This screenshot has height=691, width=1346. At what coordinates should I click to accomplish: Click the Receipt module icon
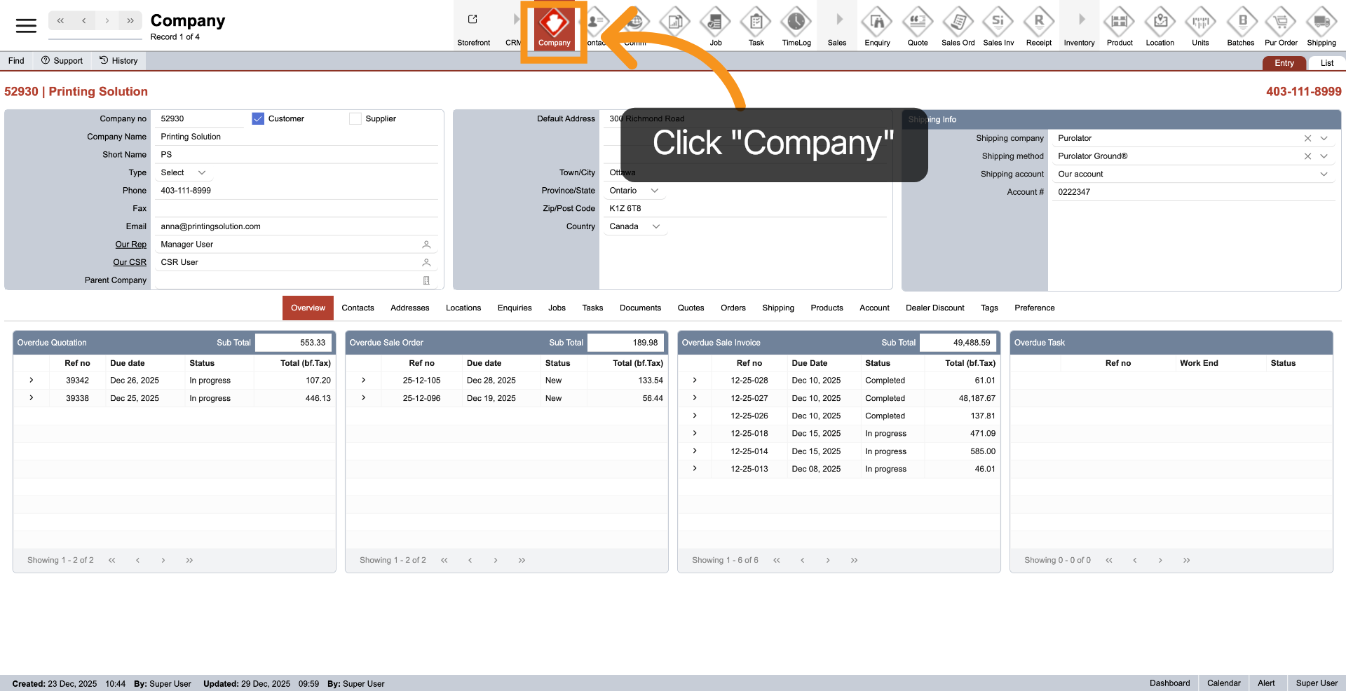(1038, 27)
